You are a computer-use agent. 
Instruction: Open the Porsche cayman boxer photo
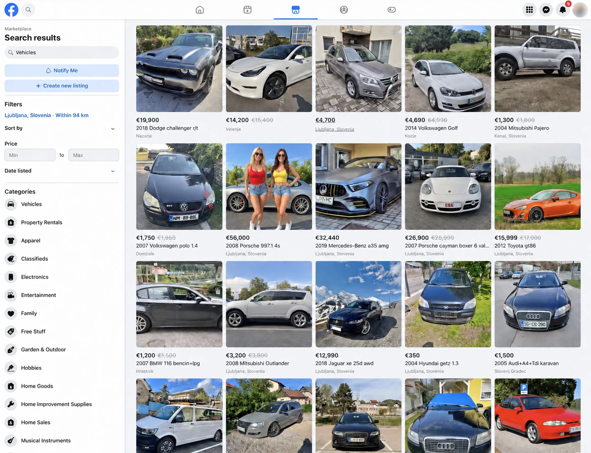448,186
